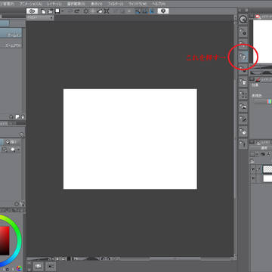Switch to the Layer palette tab

262,142
